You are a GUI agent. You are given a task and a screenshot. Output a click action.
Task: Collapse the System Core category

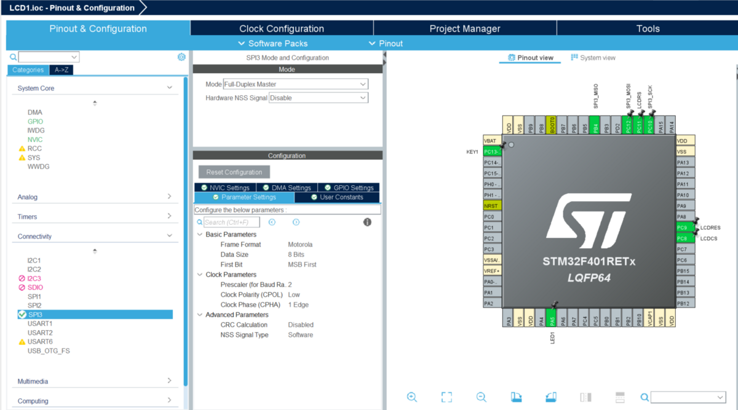pos(170,88)
